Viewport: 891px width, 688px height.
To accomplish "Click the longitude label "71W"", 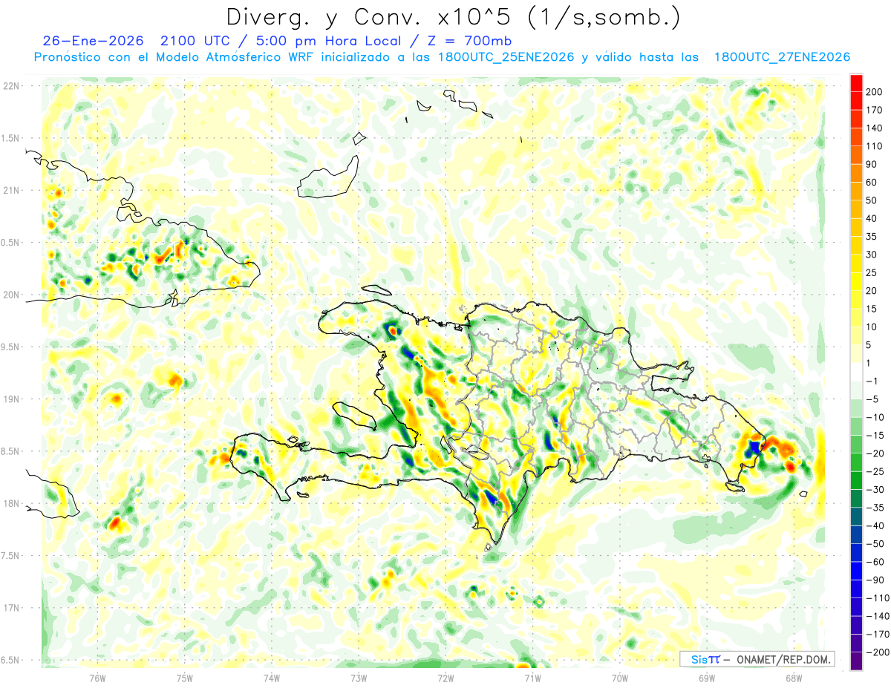I will pos(532,678).
